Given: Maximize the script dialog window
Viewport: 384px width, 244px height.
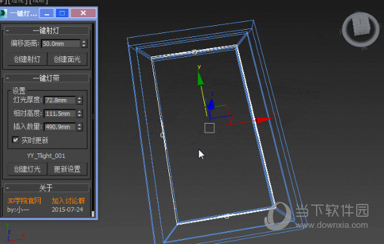Looking at the screenshot, I should [62, 13].
